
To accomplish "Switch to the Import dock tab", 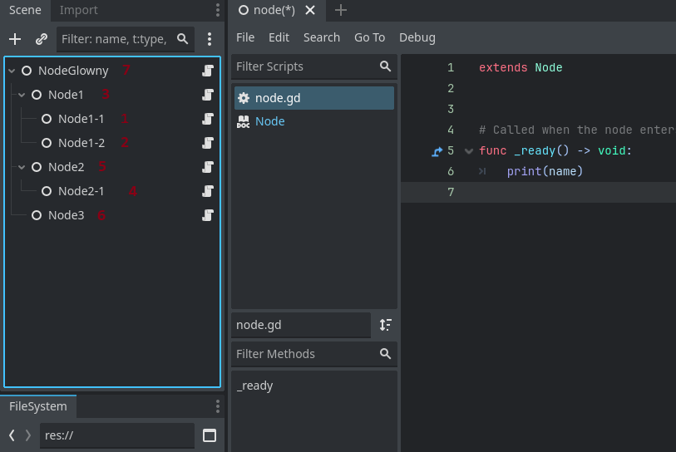I will click(x=78, y=10).
